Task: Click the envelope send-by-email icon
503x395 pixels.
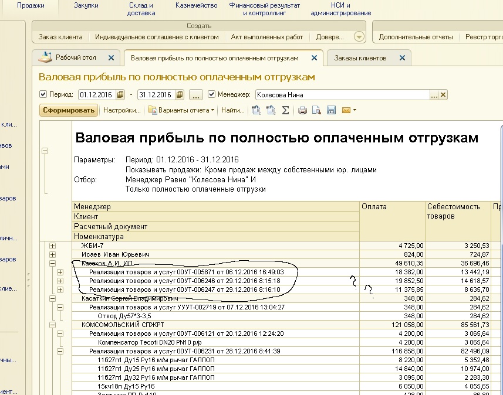Action: 346,110
